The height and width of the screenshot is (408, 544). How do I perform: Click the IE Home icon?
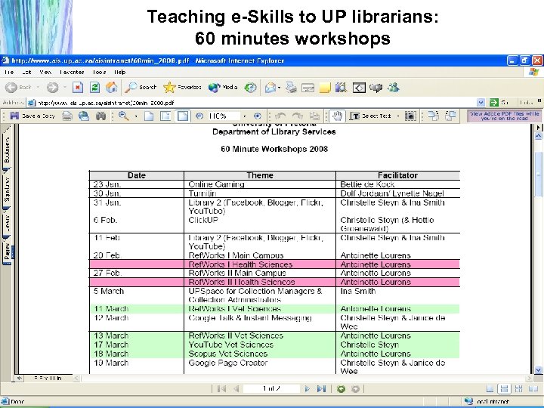coord(111,88)
